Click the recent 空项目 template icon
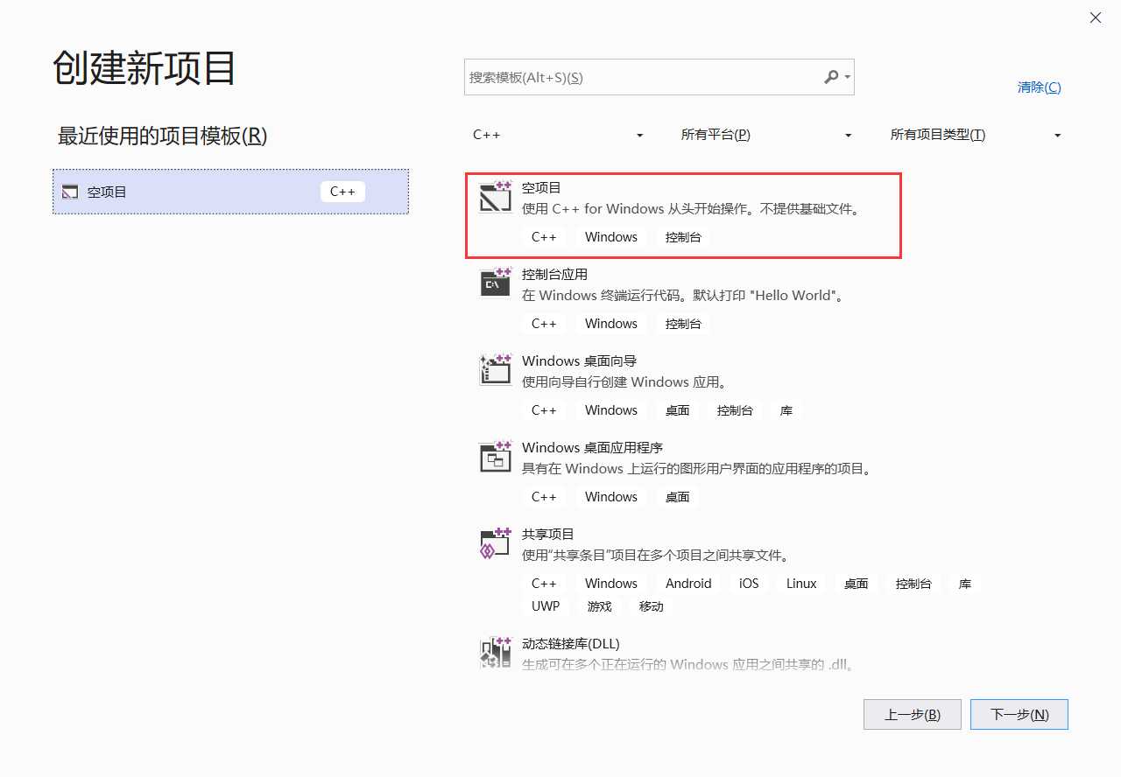 [x=70, y=192]
